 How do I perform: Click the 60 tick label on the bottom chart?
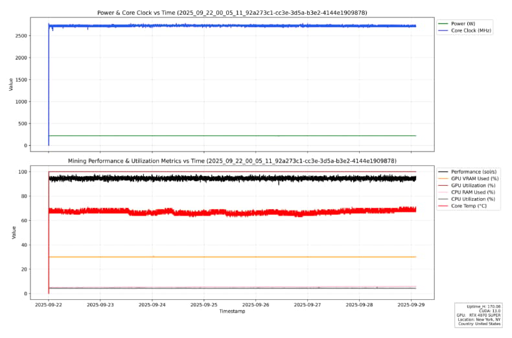pos(24,221)
